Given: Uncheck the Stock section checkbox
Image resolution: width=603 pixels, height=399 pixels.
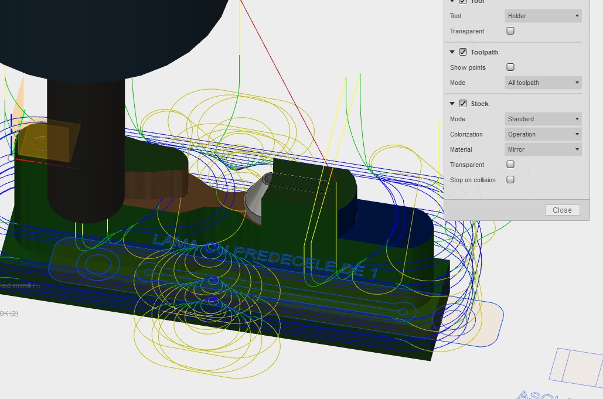Looking at the screenshot, I should pyautogui.click(x=463, y=104).
